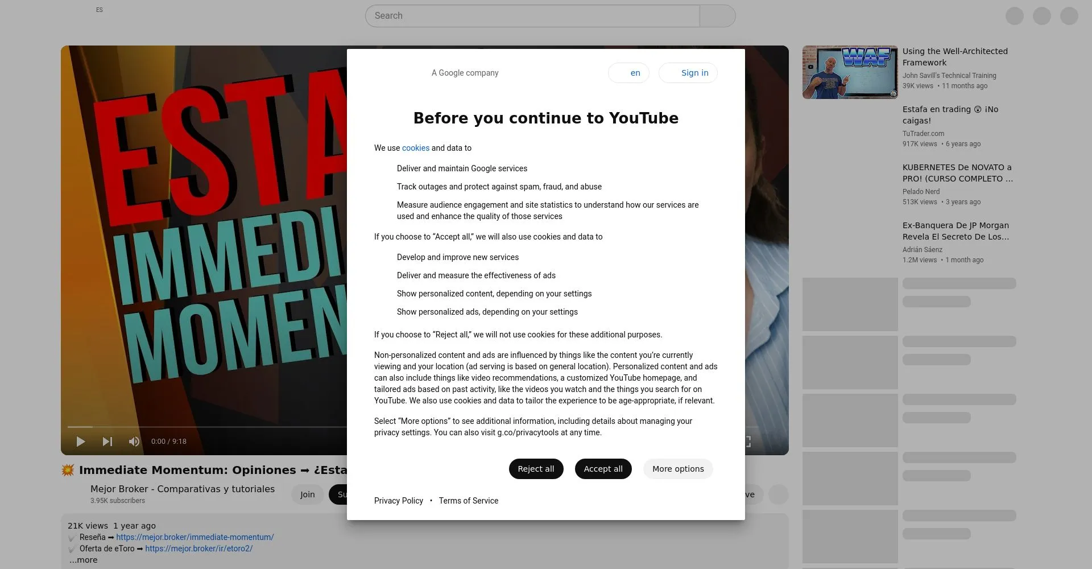Click Pelado Nerd channel name
Viewport: 1092px width, 569px height.
pos(921,192)
